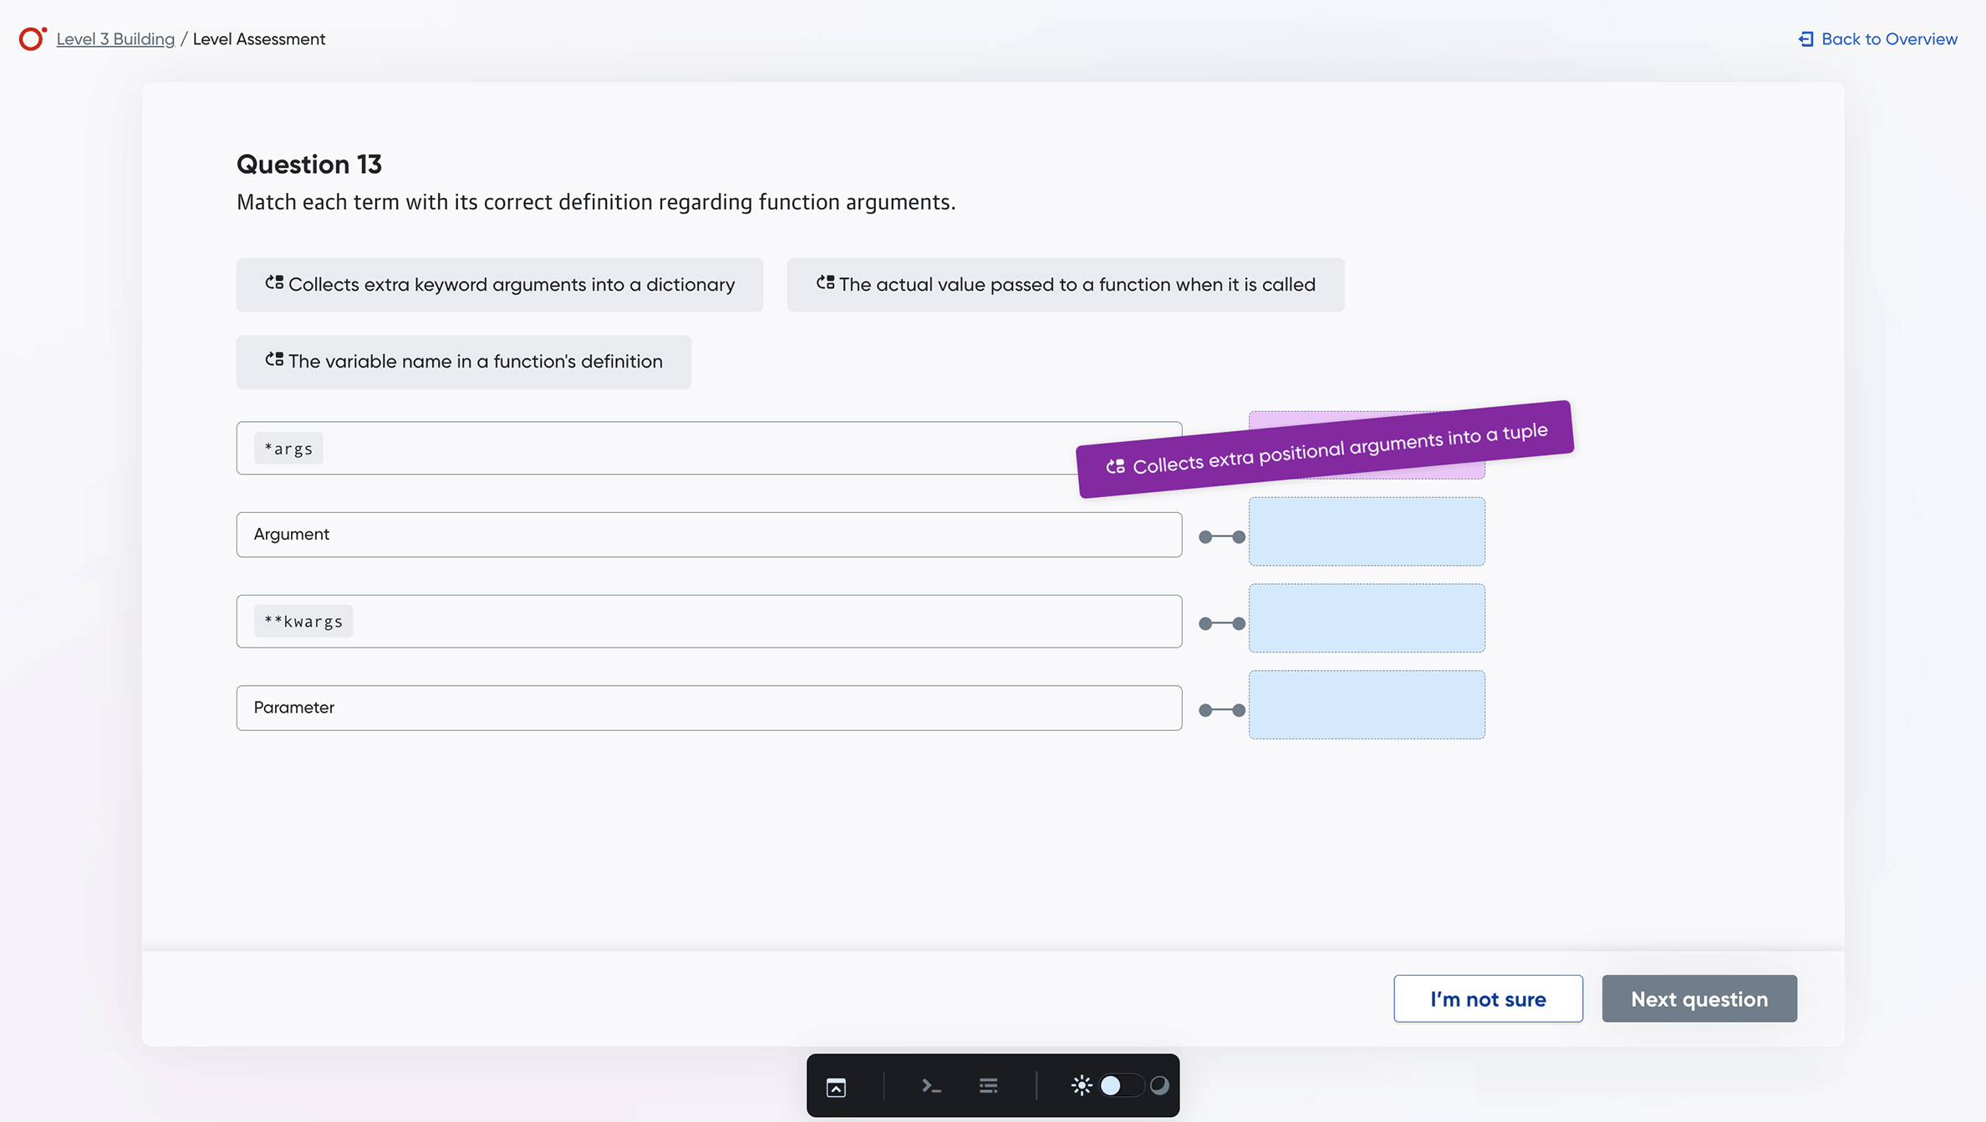Image resolution: width=1986 pixels, height=1122 pixels.
Task: Click the red circle logo icon
Action: (x=32, y=38)
